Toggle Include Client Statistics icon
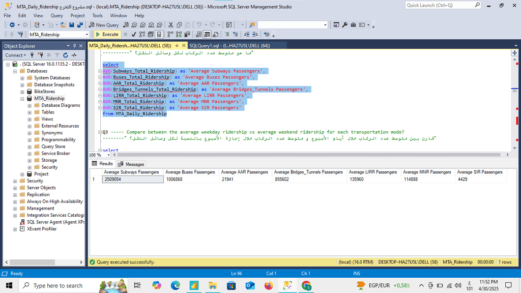The height and width of the screenshot is (293, 521). tap(187, 34)
